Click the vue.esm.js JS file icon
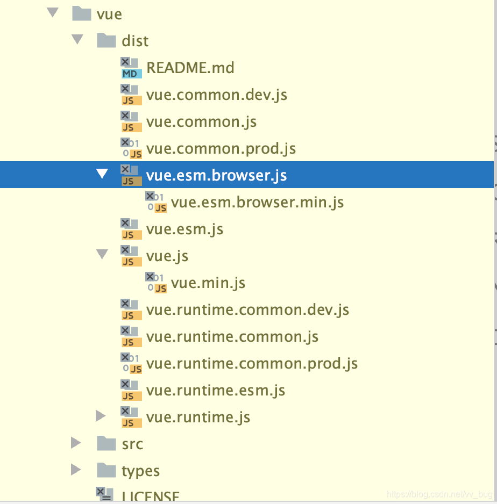 click(x=131, y=229)
